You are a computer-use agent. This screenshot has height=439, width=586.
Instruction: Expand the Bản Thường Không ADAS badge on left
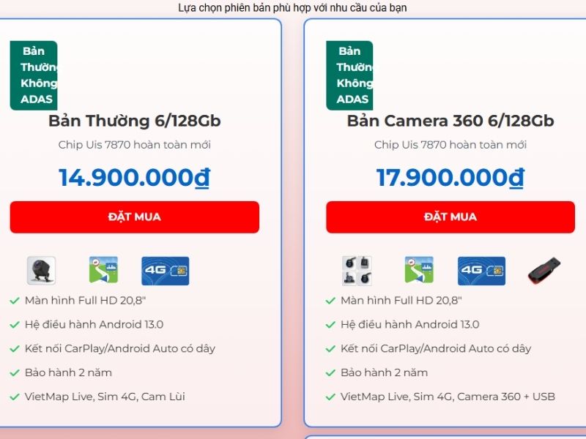34,73
